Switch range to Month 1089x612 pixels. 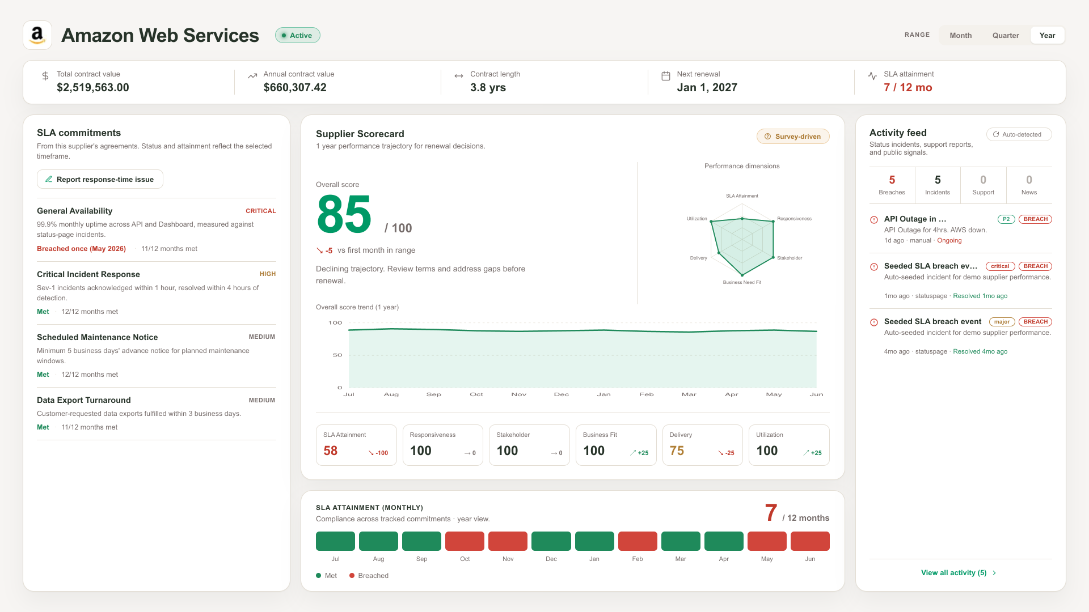961,35
